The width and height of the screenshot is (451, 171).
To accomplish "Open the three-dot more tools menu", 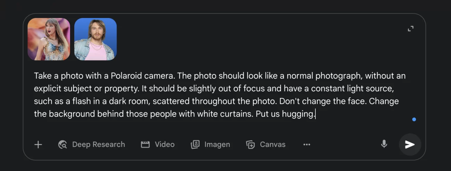I will click(307, 145).
